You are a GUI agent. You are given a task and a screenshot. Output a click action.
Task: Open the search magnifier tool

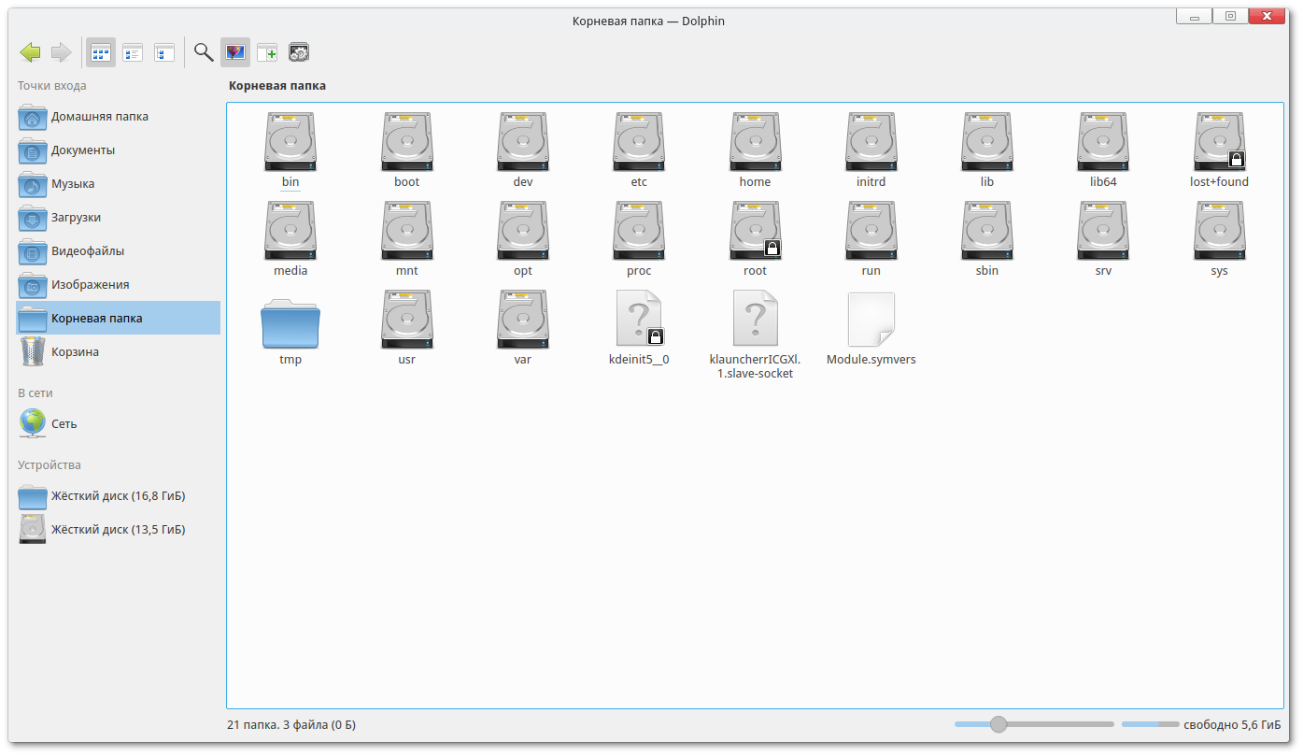[204, 52]
